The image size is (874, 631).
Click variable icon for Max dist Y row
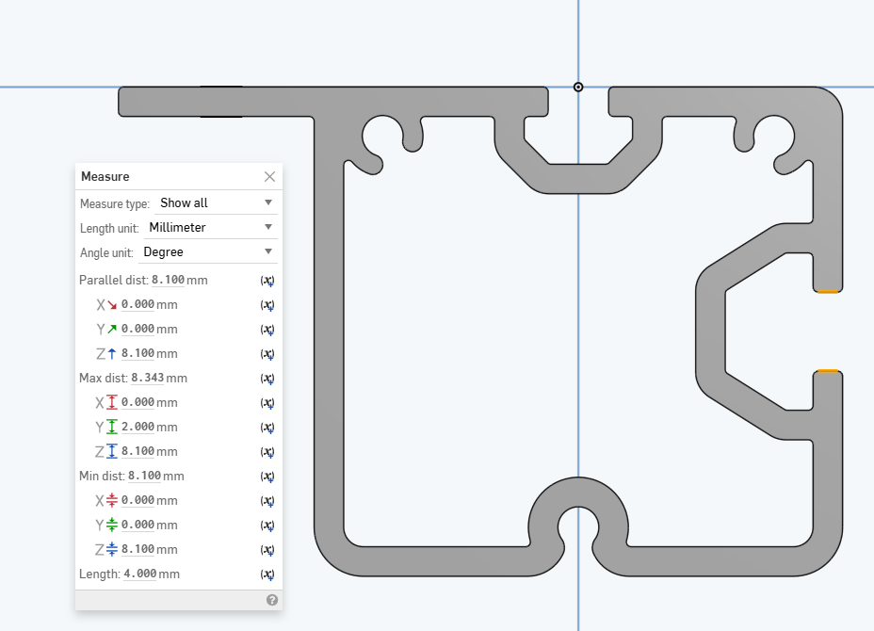267,428
